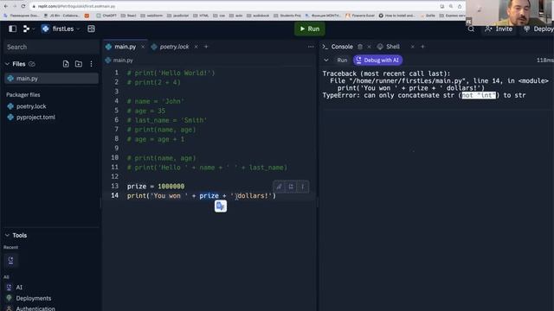
Task: Click the browser zoom magnifier icon
Action: [451, 6]
